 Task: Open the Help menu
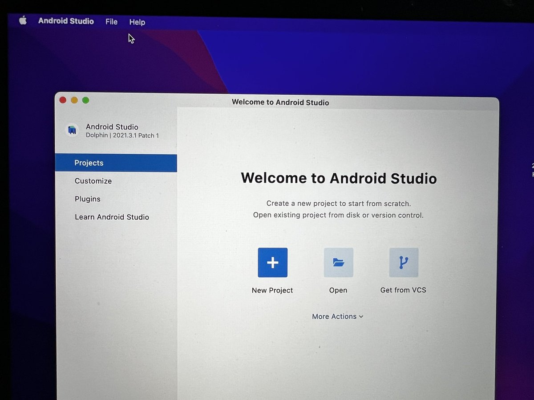(137, 22)
